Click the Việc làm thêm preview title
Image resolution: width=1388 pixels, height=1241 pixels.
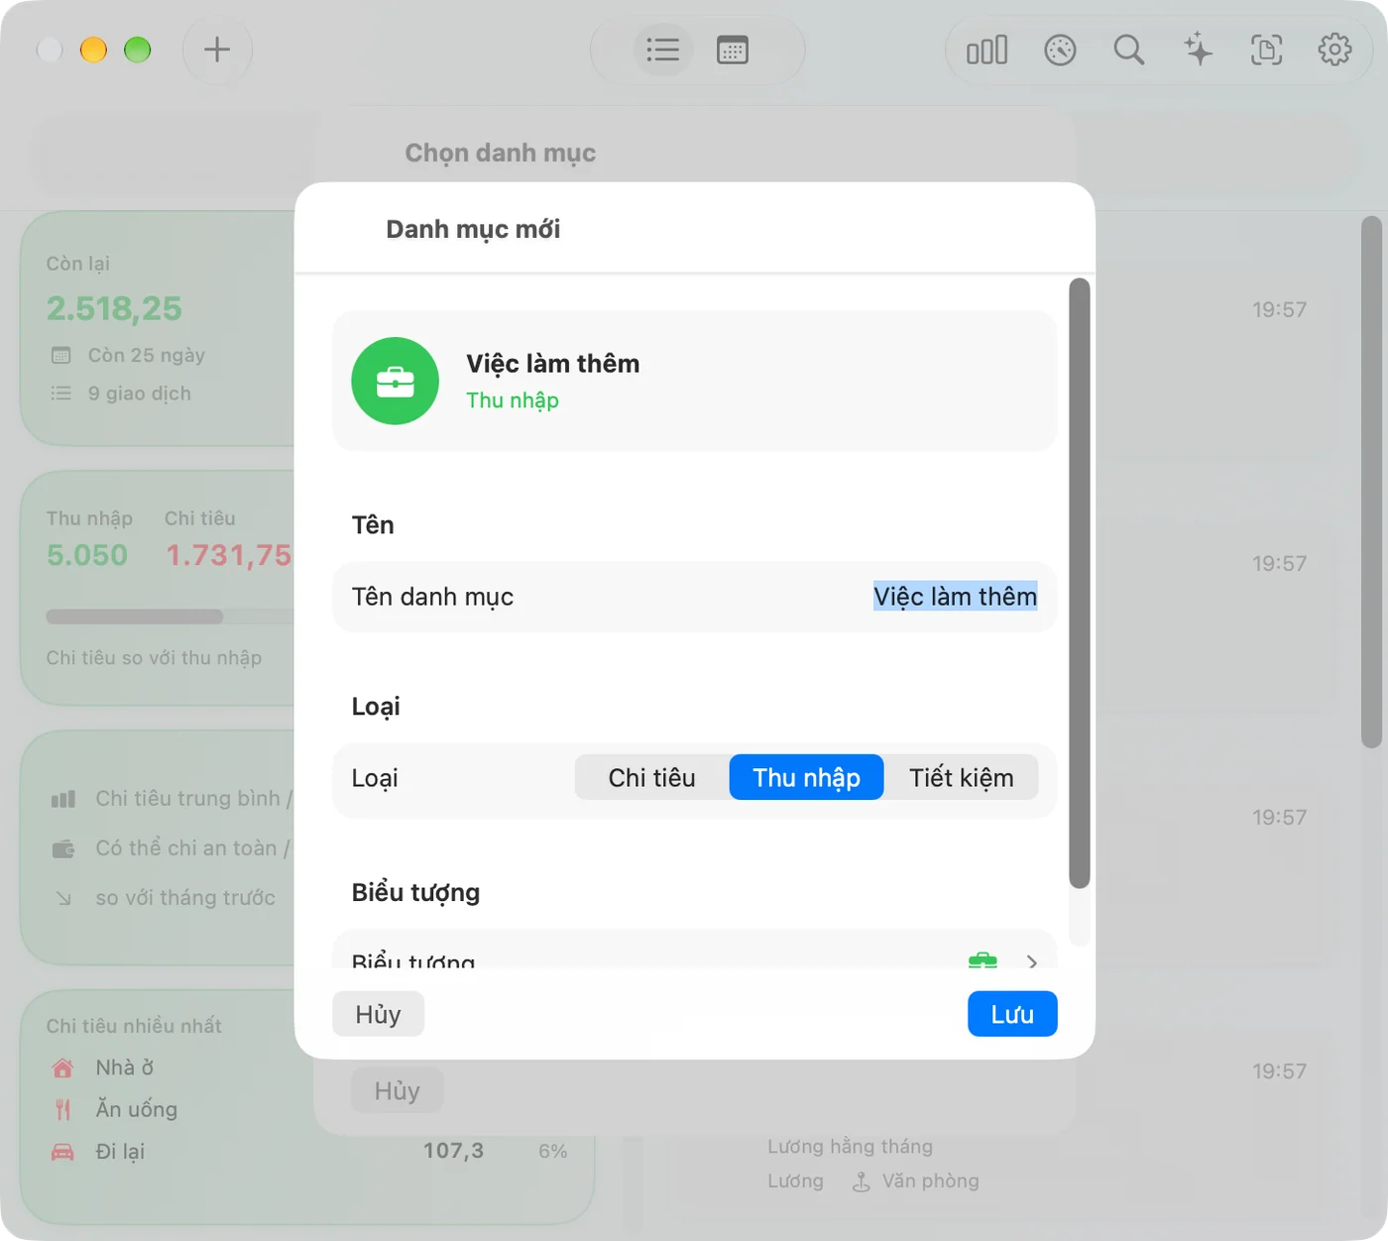tap(553, 363)
